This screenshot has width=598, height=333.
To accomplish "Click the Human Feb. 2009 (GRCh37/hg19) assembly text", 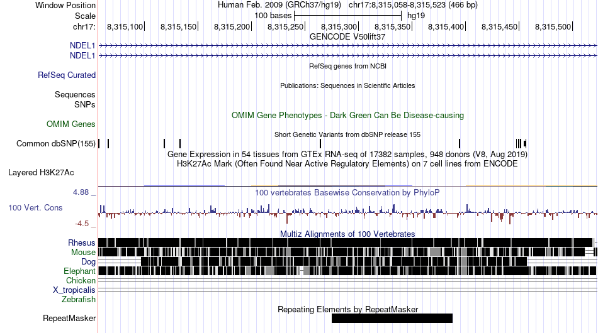I will [279, 5].
